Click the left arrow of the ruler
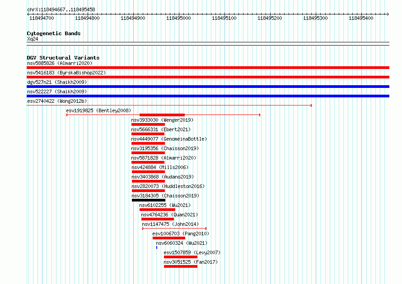The width and height of the screenshot is (402, 284). [28, 14]
